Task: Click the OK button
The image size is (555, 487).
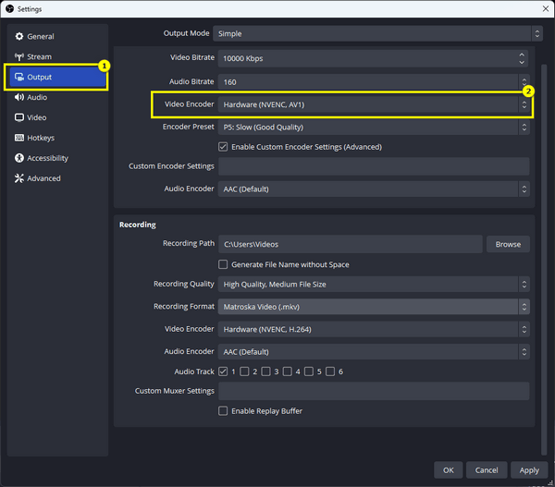Action: 448,470
